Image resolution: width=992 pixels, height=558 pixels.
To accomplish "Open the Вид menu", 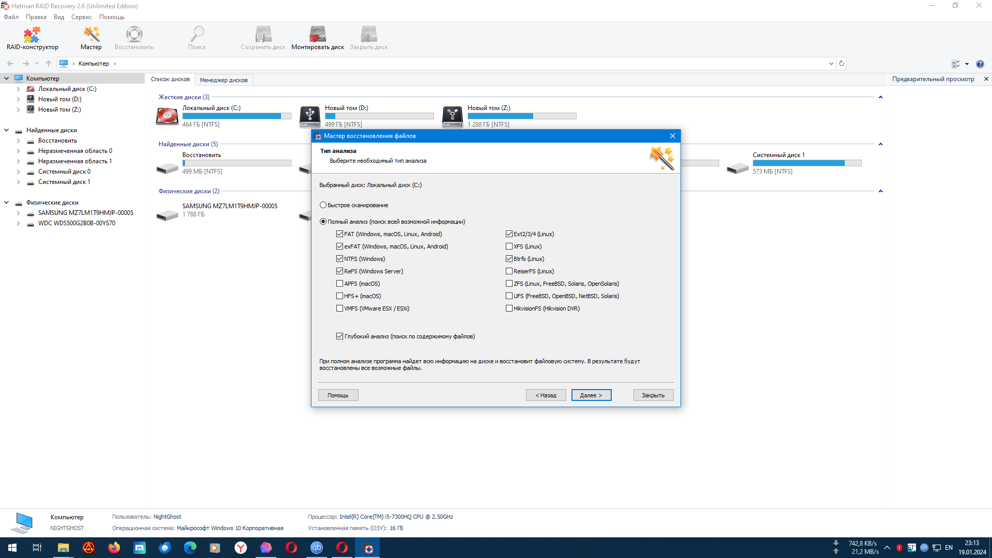I will (59, 17).
